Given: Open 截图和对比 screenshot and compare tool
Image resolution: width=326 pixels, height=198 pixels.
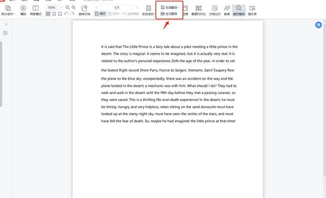Looking at the screenshot, I should click(x=198, y=10).
